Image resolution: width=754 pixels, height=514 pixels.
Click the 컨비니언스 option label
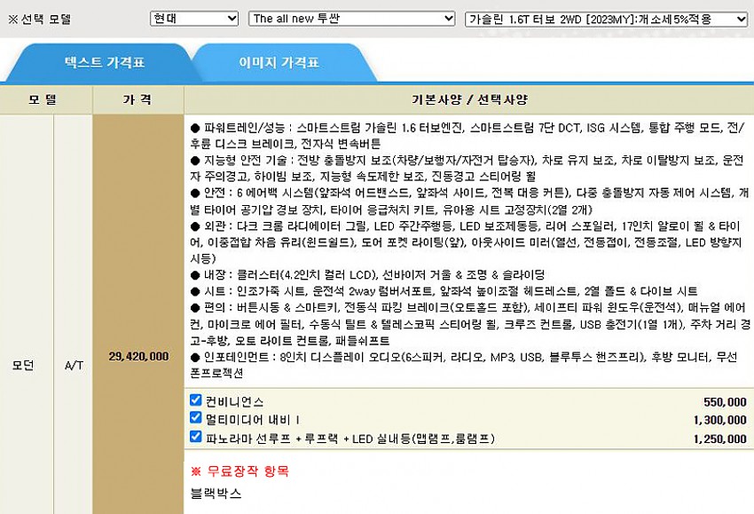[234, 402]
